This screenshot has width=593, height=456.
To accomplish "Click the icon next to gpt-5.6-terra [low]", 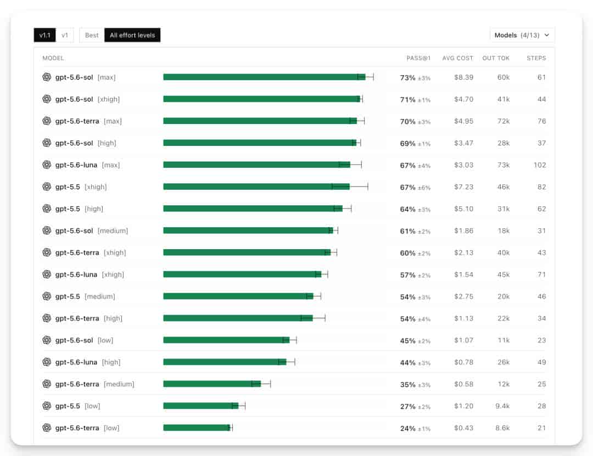I will pos(47,428).
